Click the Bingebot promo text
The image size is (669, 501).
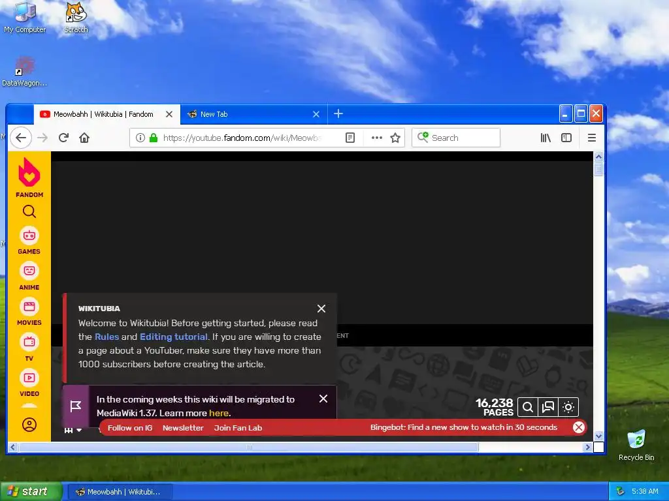click(x=464, y=427)
